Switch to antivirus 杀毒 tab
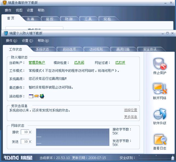The height and width of the screenshot is (162, 176). click(x=30, y=19)
